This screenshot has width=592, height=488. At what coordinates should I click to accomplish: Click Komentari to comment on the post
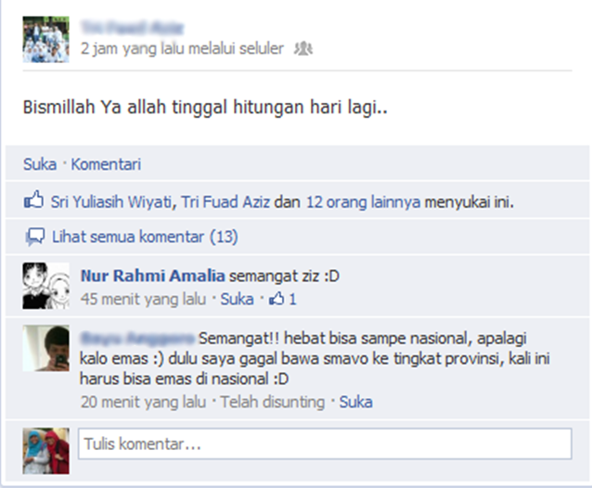coord(106,164)
